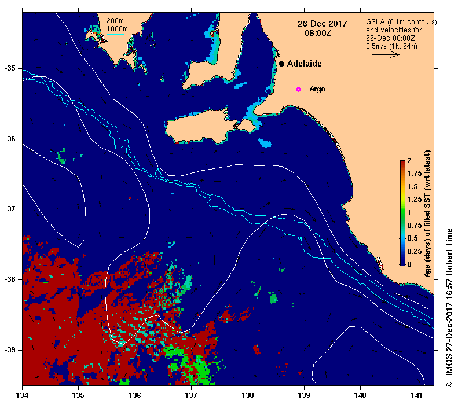Screen dimensions: 458x405
Task: Click the Adelaide label text
Action: tap(304, 64)
